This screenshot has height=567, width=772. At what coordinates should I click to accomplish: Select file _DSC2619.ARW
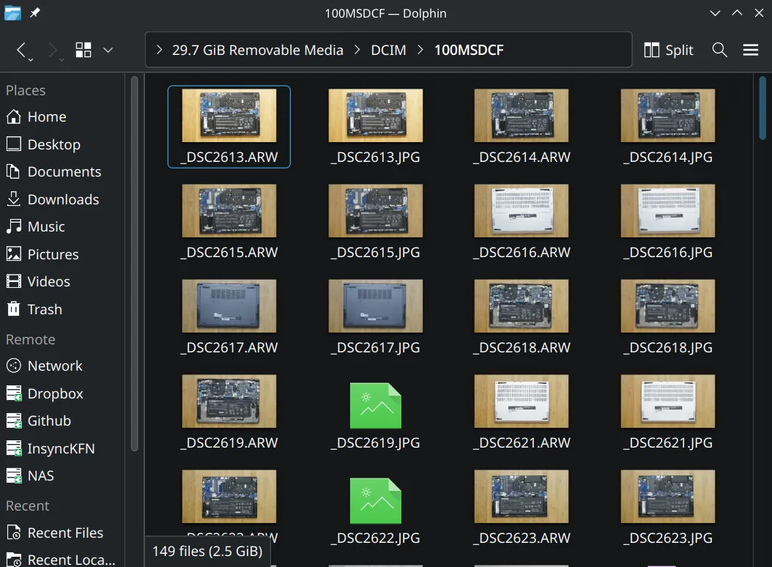(x=229, y=412)
